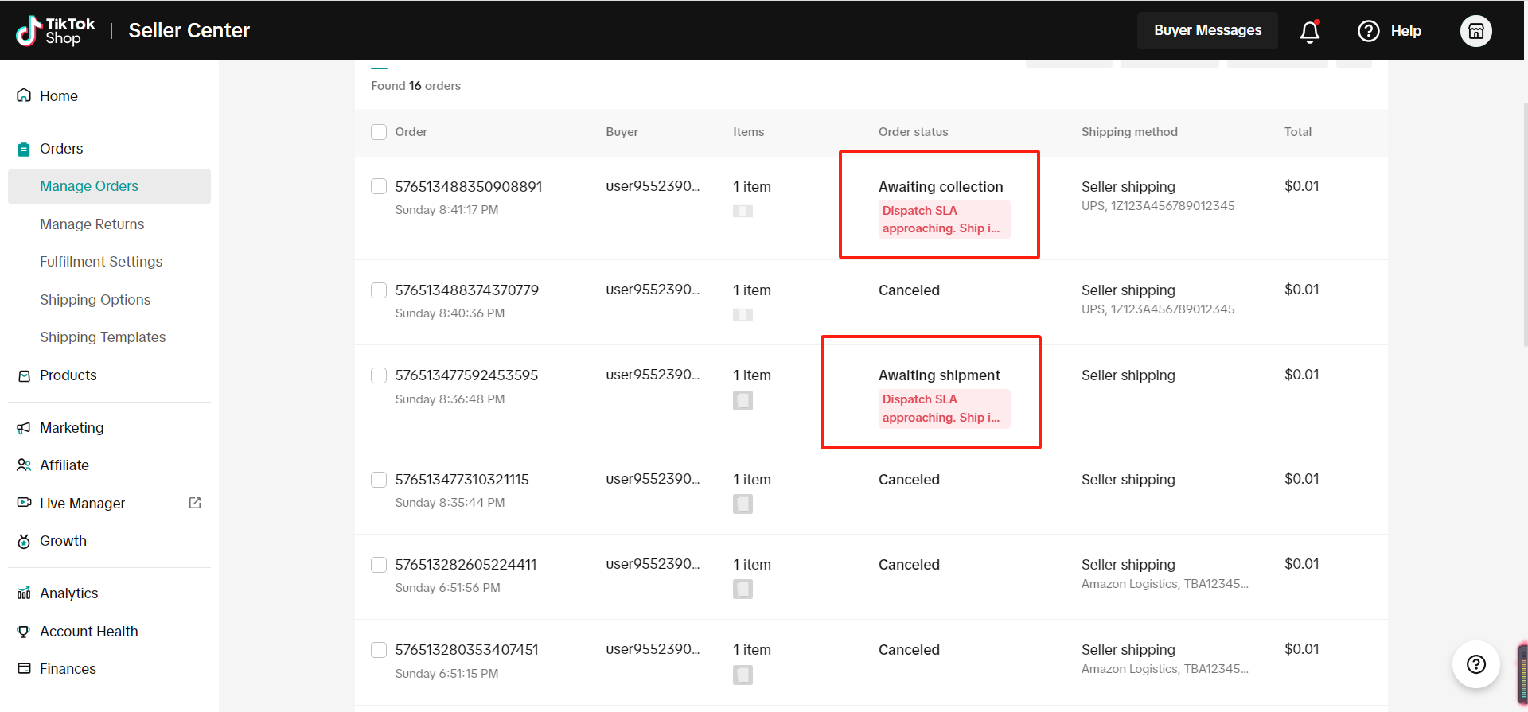Go to Shipping Templates page

click(x=103, y=337)
